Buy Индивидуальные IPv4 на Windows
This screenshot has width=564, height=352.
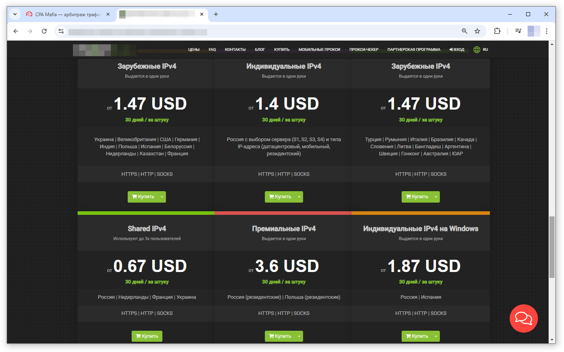click(417, 336)
